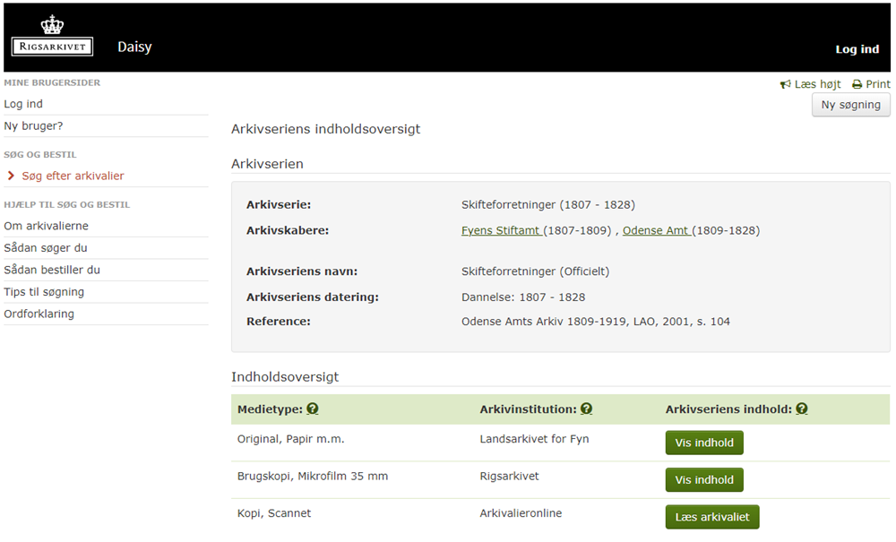Open the Ordforklaring sidebar link
This screenshot has width=896, height=542.
point(39,314)
